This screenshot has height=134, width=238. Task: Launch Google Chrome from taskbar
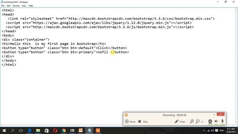tap(64, 131)
